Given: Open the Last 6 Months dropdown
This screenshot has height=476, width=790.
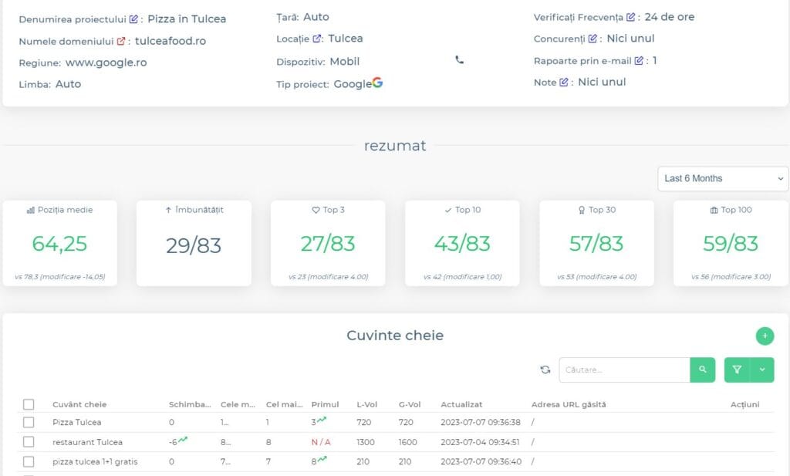Looking at the screenshot, I should (722, 178).
